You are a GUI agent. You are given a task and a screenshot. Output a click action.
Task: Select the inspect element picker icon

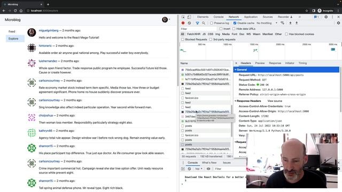coord(183,17)
